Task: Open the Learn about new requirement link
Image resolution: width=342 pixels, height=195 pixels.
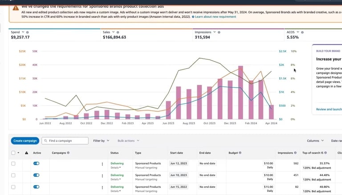Action: click(x=215, y=16)
